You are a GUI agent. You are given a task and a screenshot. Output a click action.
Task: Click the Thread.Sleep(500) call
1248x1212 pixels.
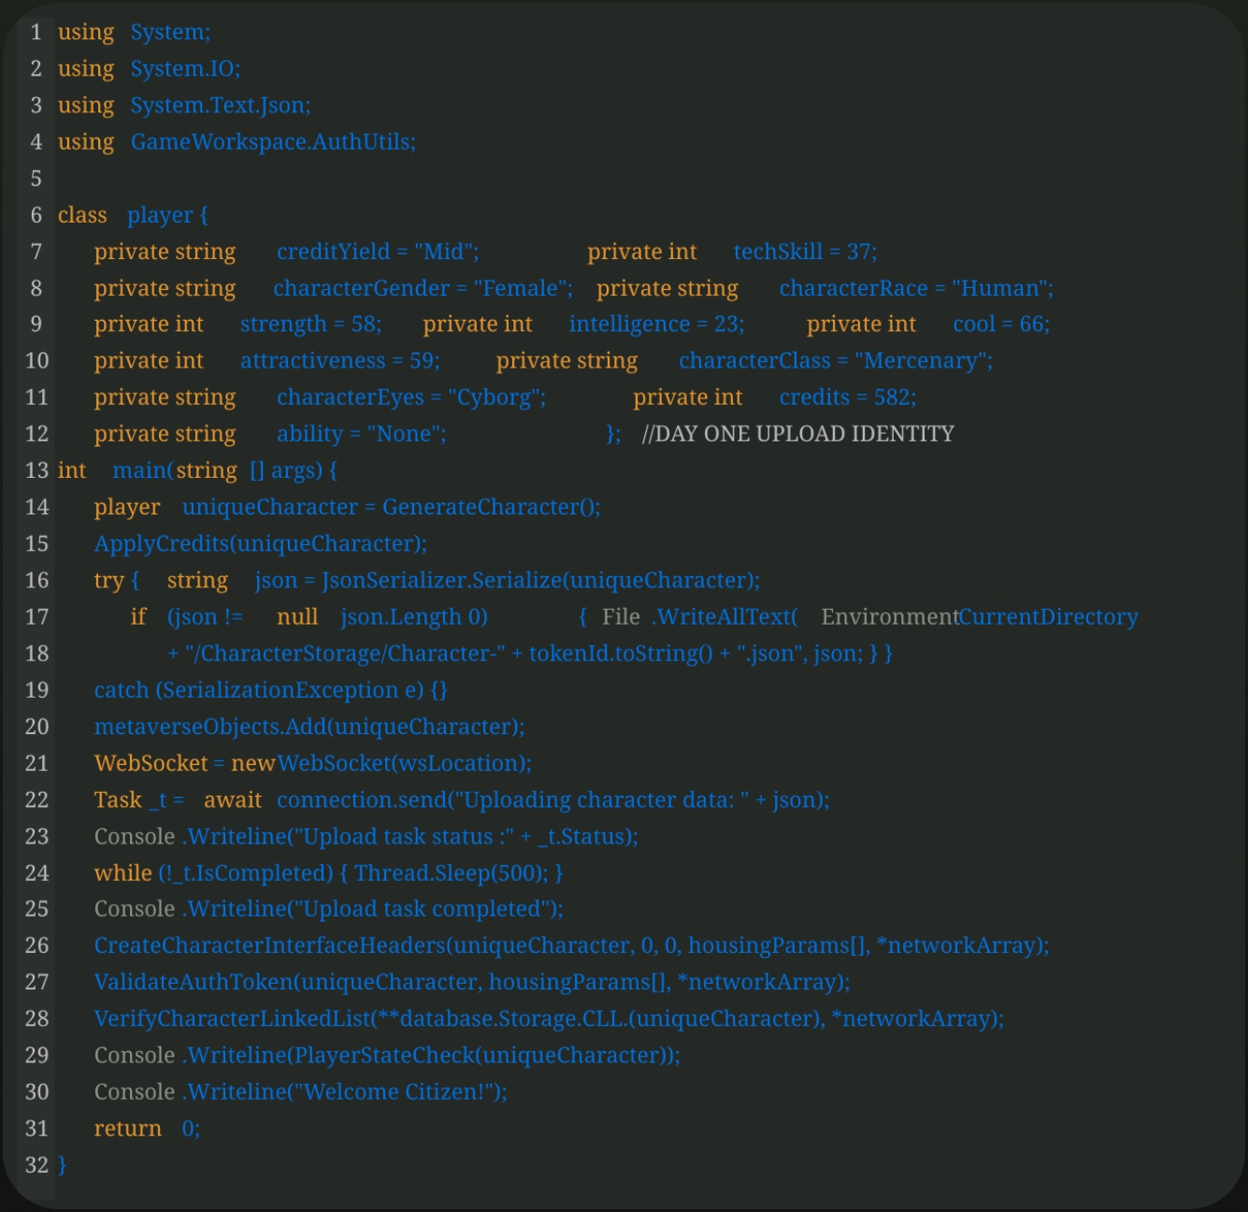tap(452, 873)
